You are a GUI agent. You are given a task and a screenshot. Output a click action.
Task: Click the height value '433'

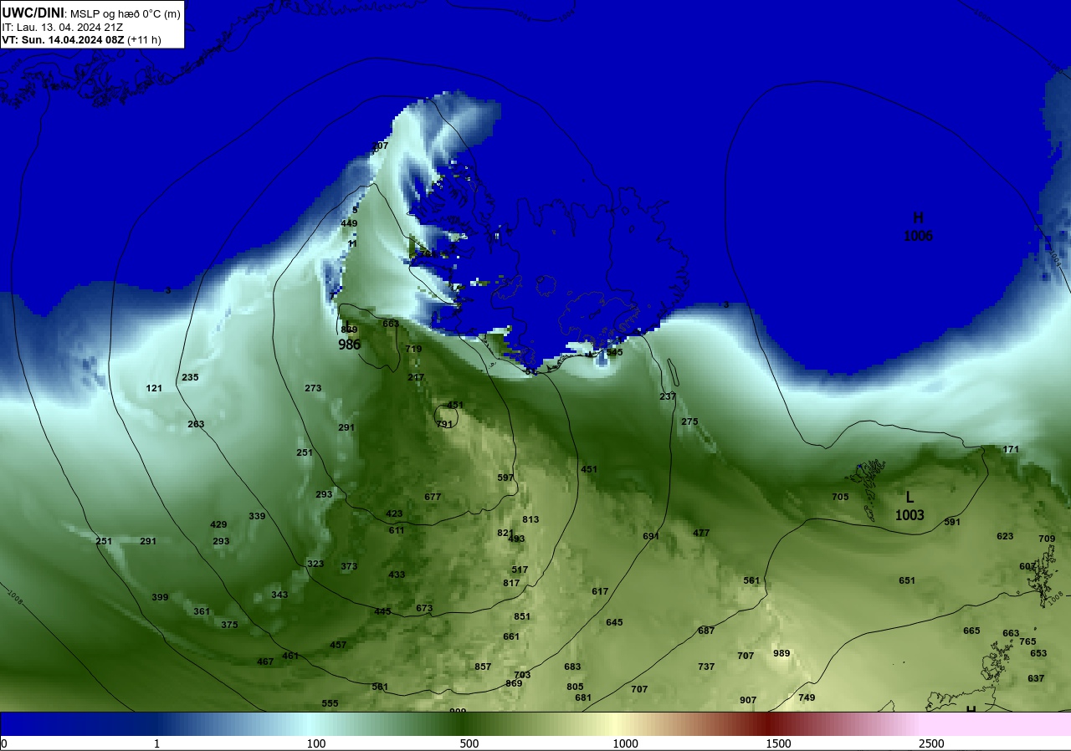pos(397,575)
